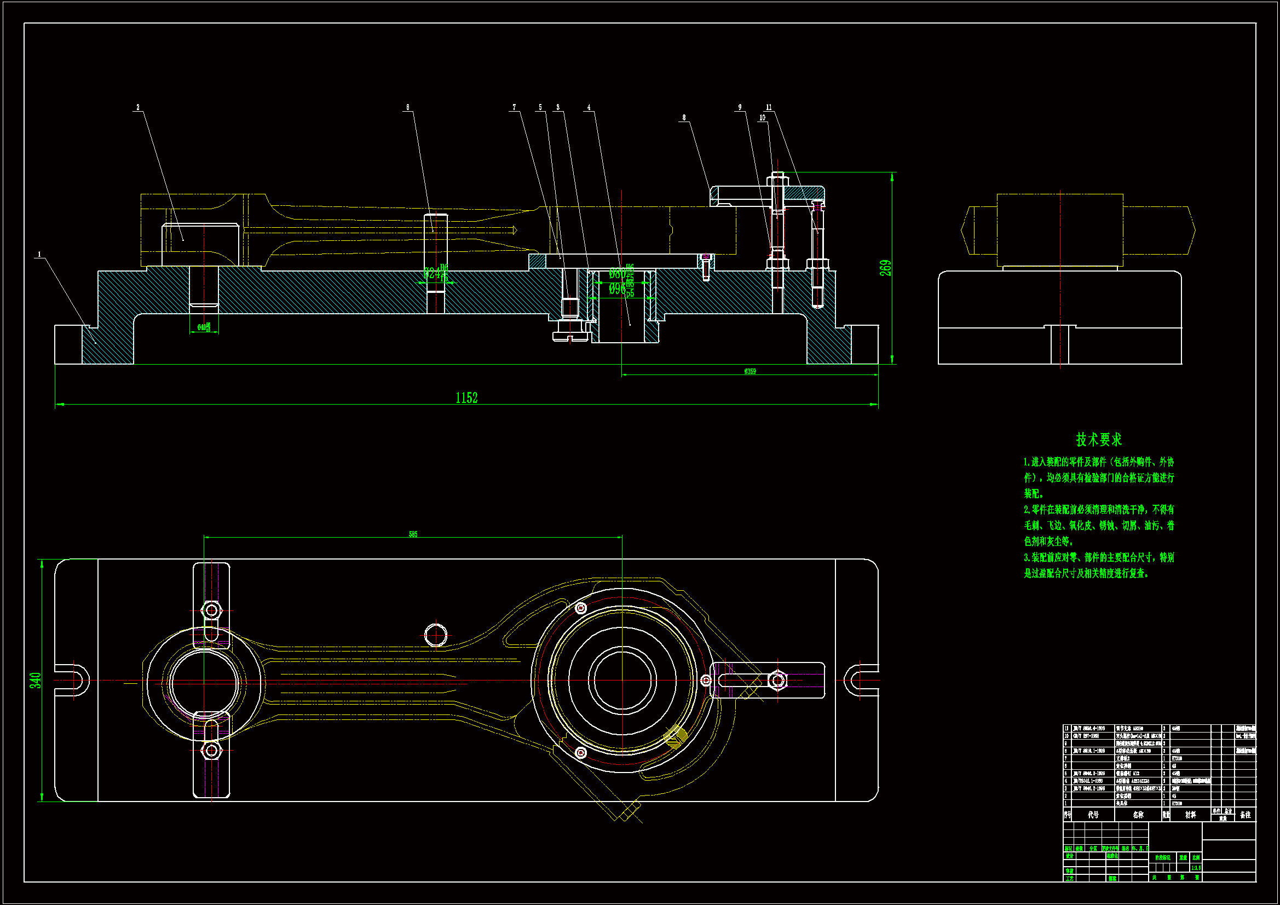Click the 材料 column header in parts list
Viewport: 1280px width, 905px height.
1190,815
